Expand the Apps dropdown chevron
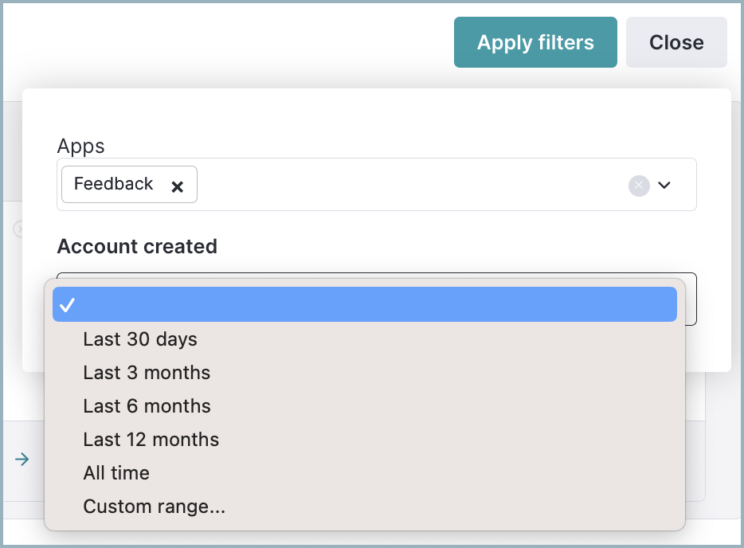744x548 pixels. 664,185
